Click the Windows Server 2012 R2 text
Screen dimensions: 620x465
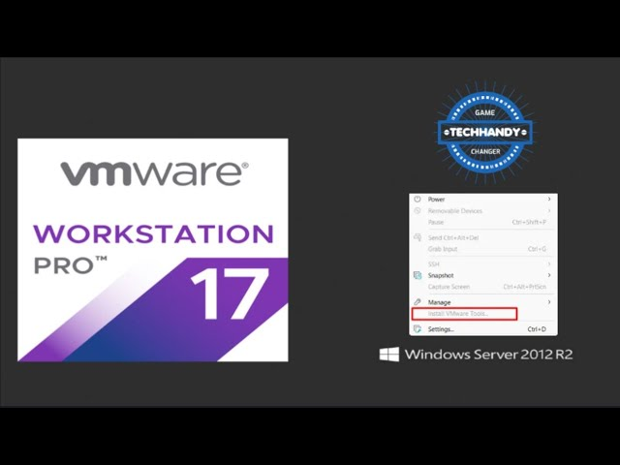tap(488, 355)
